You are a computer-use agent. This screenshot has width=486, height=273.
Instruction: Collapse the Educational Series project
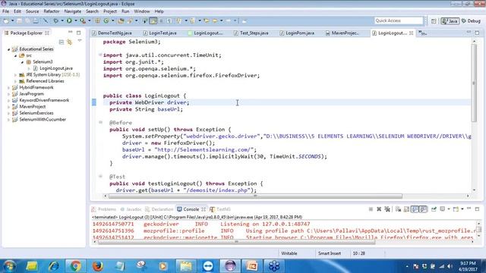point(8,49)
